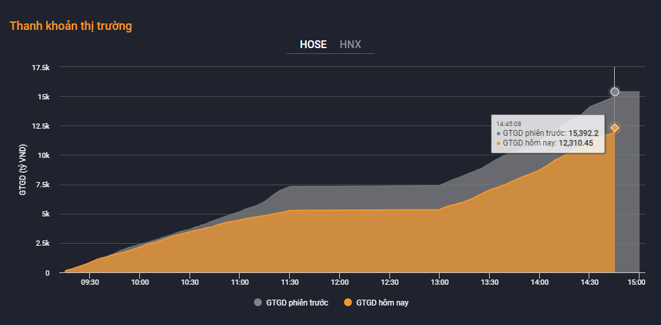Click the 17.5k value axis label

click(40, 68)
